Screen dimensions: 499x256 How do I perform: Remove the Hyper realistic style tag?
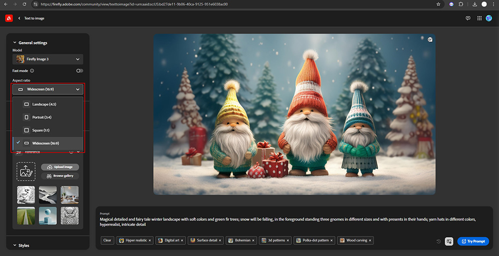[151, 241]
